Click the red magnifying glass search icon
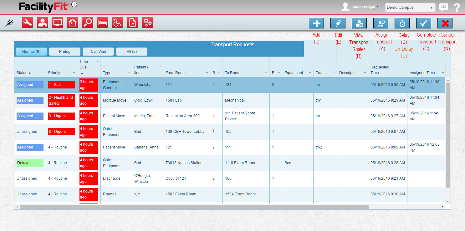The width and height of the screenshot is (465, 231). click(x=88, y=23)
